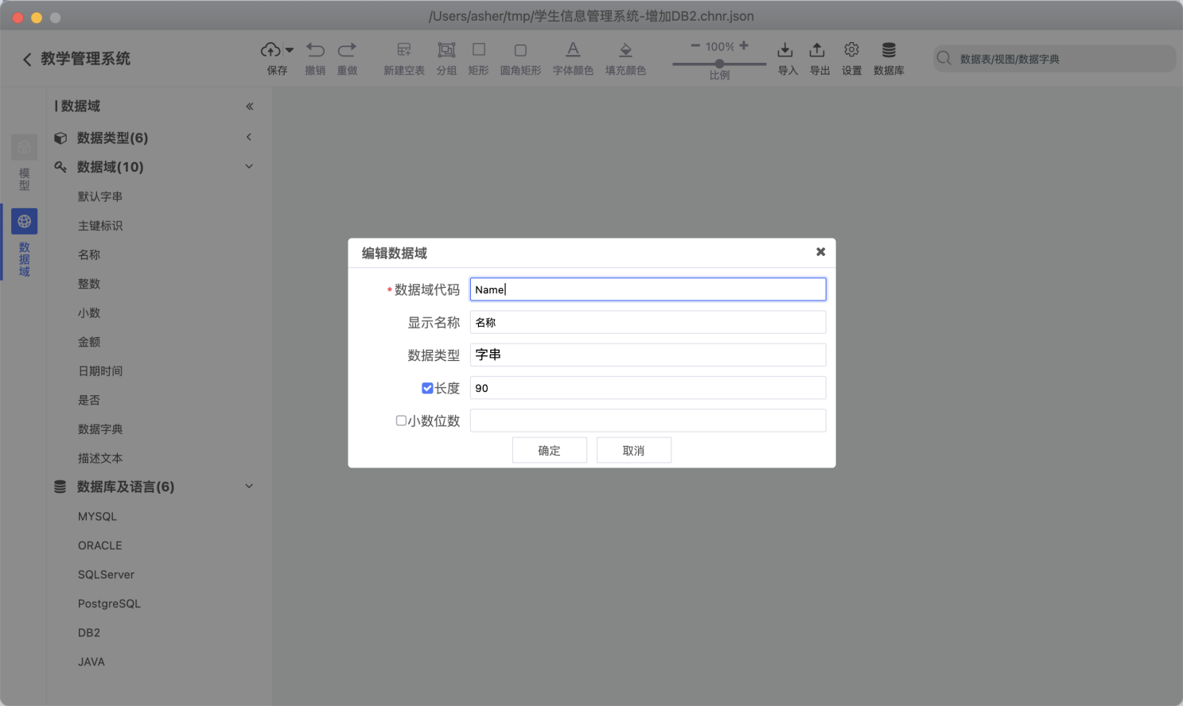
Task: Click the search field for 数据表/视图/数据字典
Action: pyautogui.click(x=1055, y=59)
